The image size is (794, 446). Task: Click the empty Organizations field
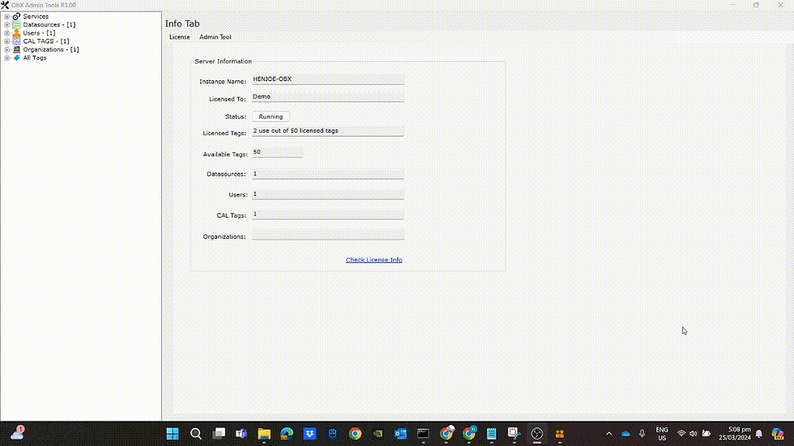[x=328, y=235]
